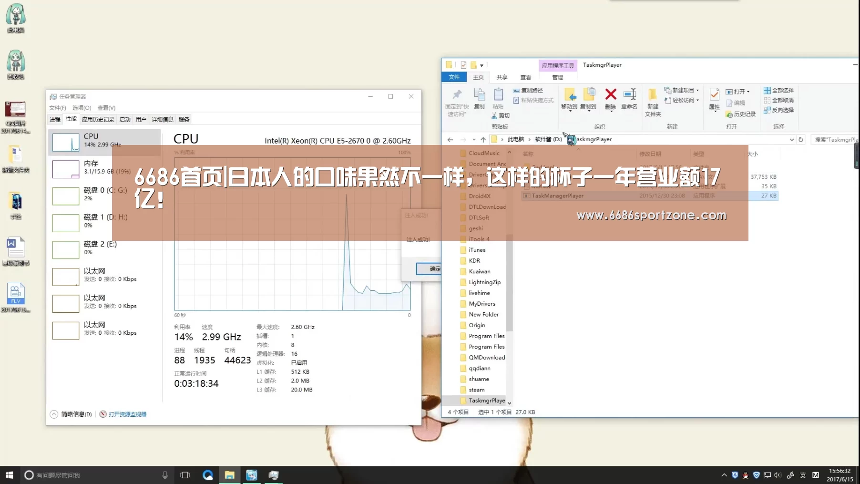Select 磁盘 2 (E:) in the sidebar
This screenshot has width=860, height=484.
[104, 249]
